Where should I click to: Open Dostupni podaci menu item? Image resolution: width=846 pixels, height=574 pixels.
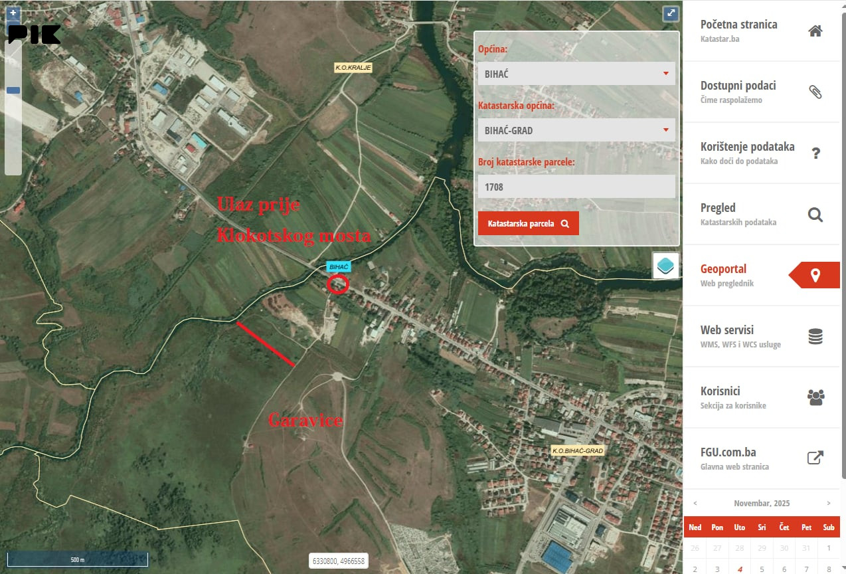(x=761, y=92)
